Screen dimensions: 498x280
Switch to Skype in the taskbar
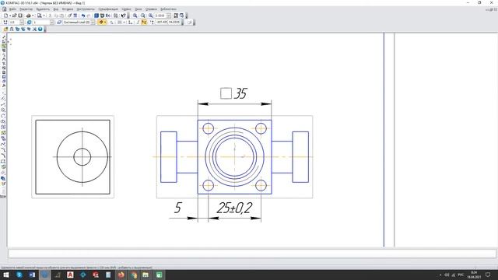coord(19,275)
